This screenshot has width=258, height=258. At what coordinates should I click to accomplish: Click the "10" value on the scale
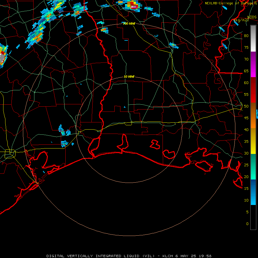[246, 200]
